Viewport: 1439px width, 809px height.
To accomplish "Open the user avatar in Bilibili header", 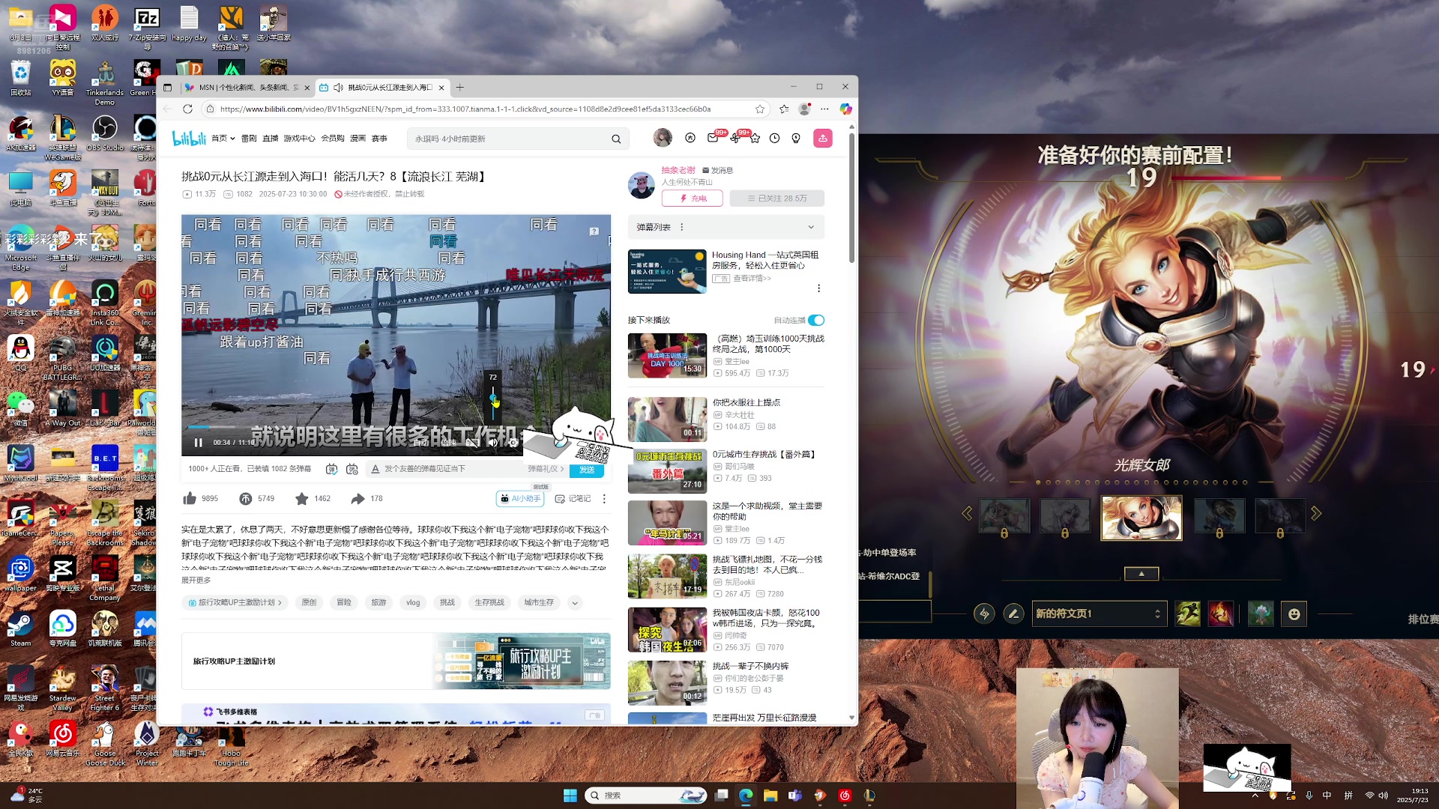I will click(663, 138).
